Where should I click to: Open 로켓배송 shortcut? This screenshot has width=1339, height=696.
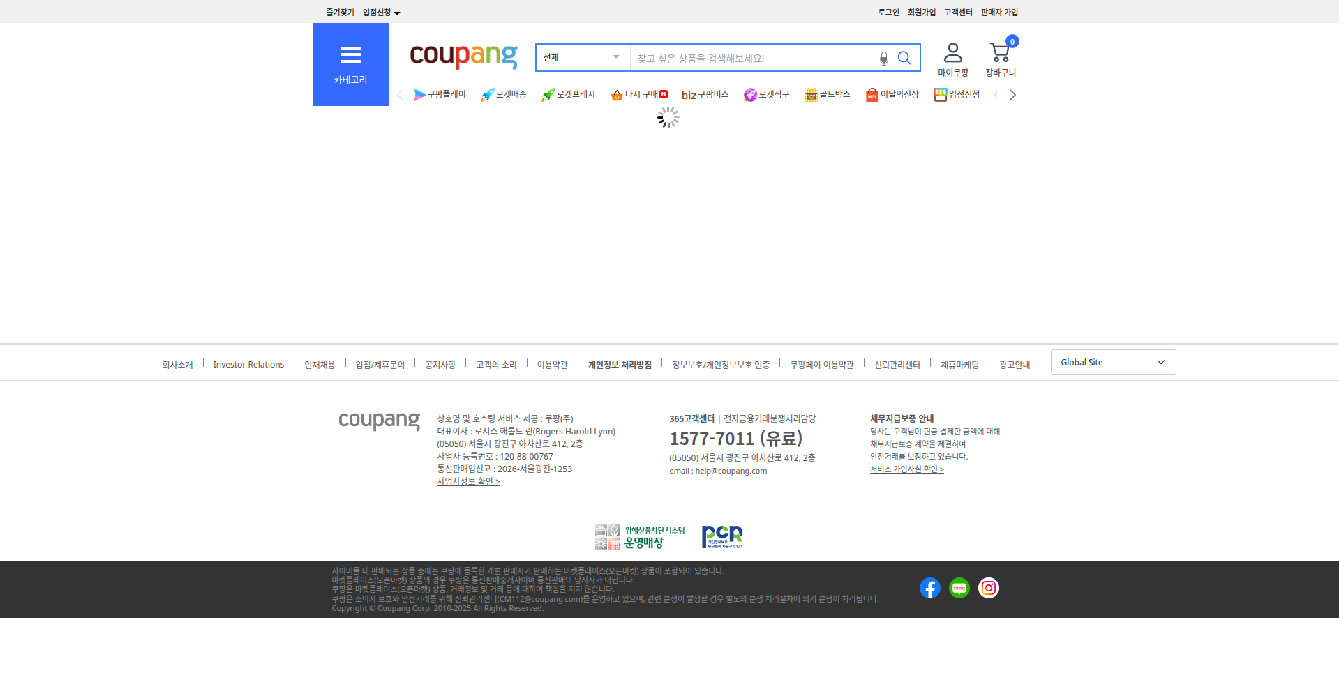pos(503,94)
